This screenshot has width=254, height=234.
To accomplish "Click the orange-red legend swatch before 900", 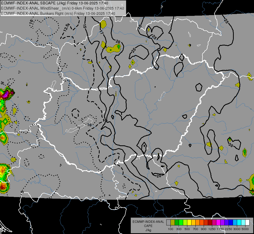I will coord(202,222).
